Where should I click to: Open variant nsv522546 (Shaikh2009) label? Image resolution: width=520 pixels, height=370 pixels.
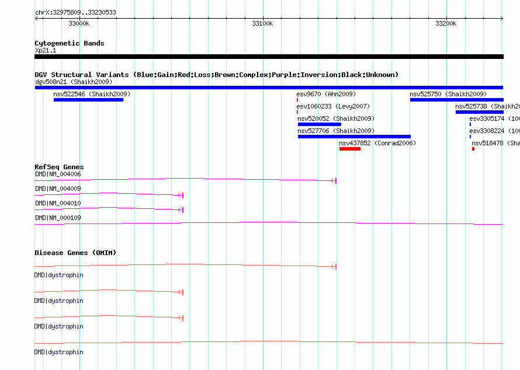coord(92,94)
